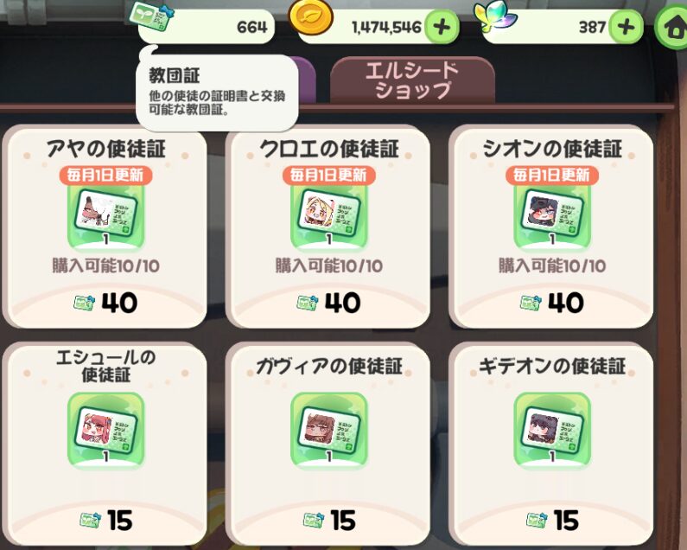Viewport: 687px width, 550px height.
Task: Tap the green sect certificate currency icon
Action: [x=151, y=16]
